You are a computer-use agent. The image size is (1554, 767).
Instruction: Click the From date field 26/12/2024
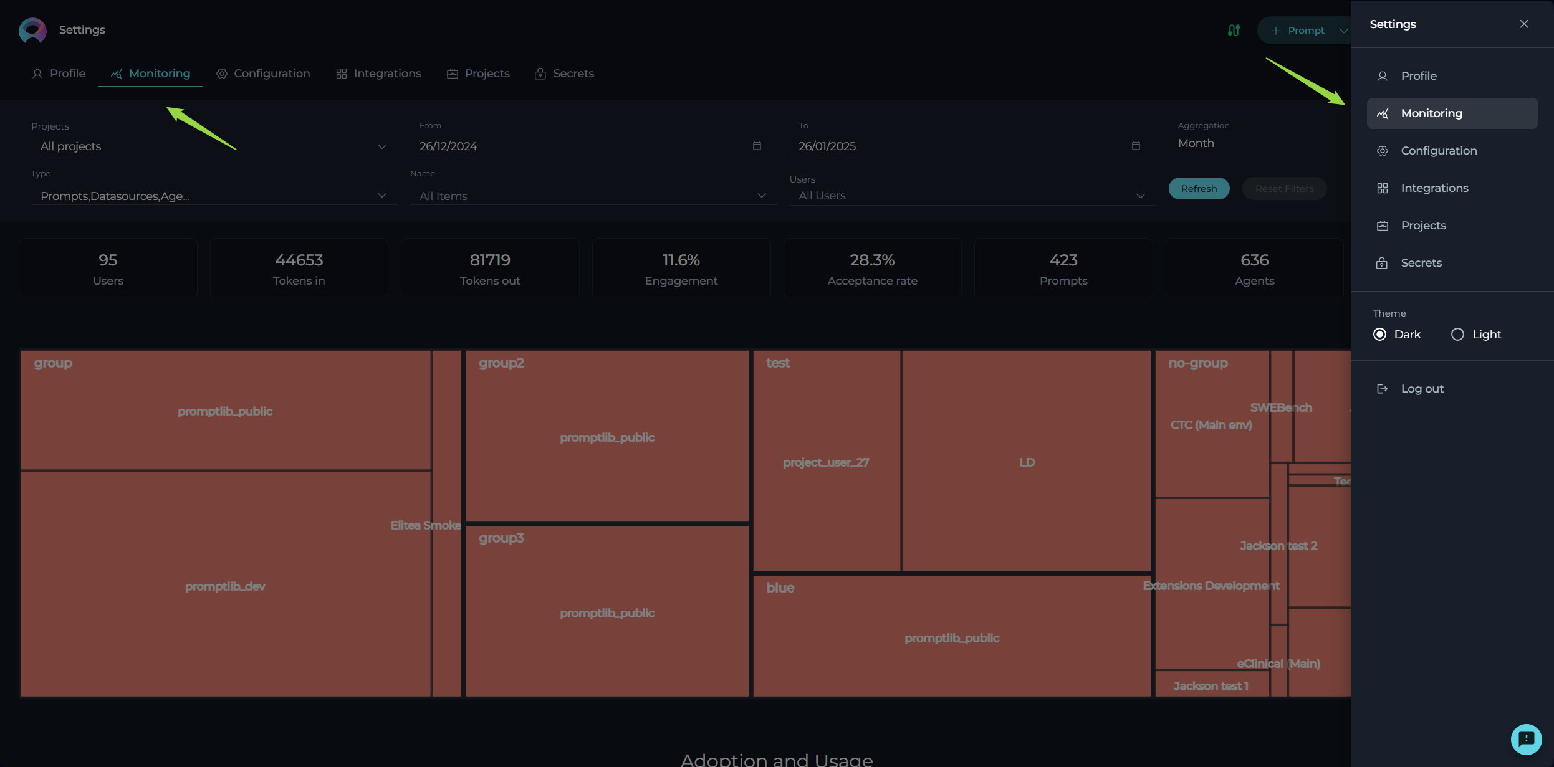point(593,146)
